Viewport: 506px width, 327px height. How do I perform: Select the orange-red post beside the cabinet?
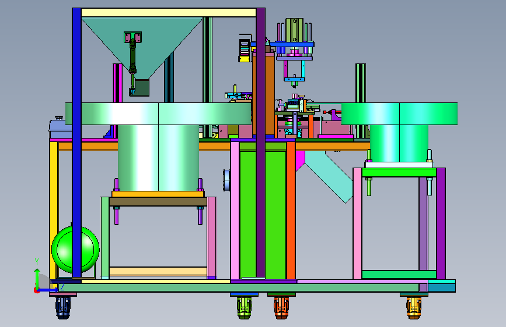tap(291, 211)
